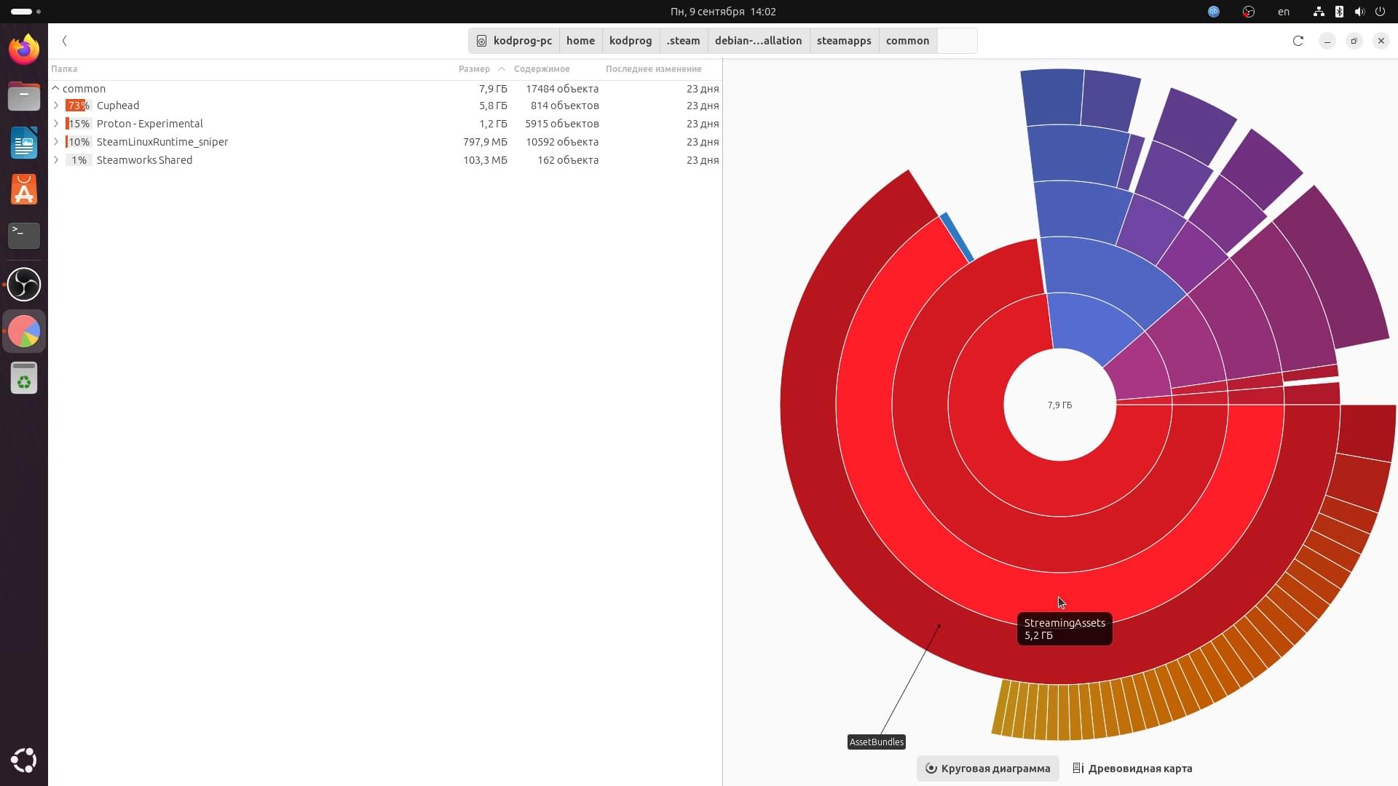Open OBS Studio from the dock
Viewport: 1398px width, 786px height.
24,284
